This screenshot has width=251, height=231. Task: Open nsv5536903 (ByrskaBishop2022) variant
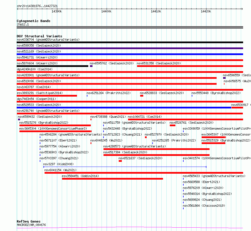[x=64, y=152]
